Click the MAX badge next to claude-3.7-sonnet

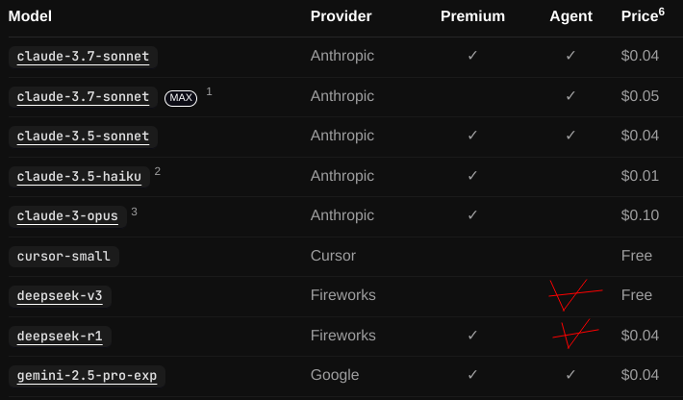[x=181, y=98]
